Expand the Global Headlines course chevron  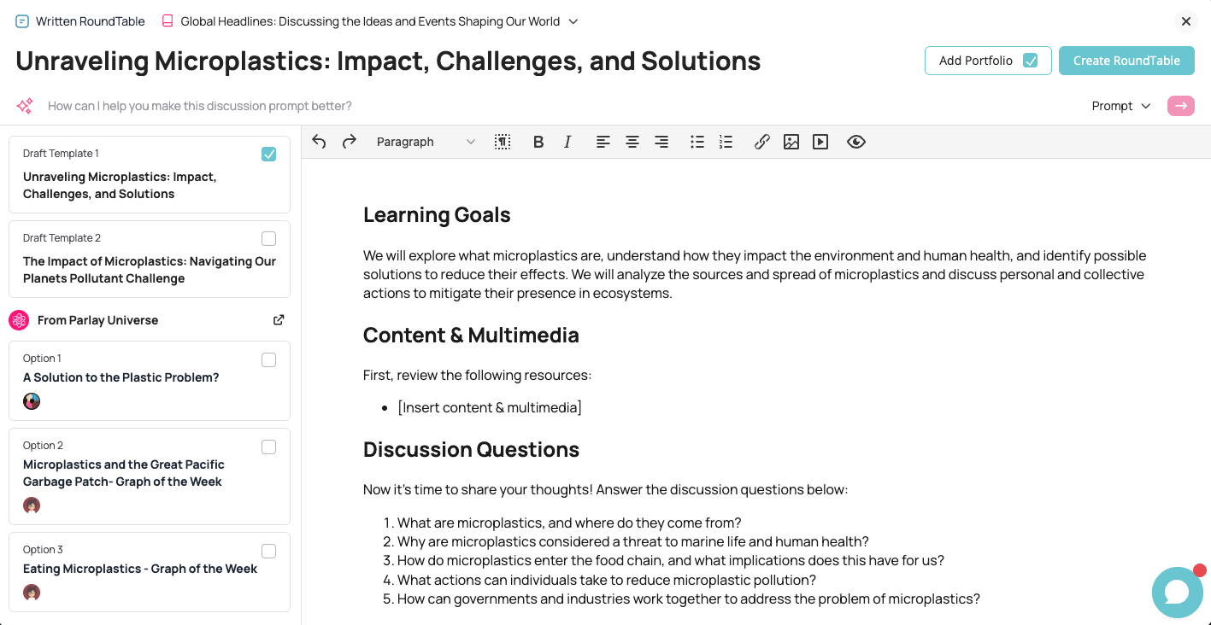573,21
